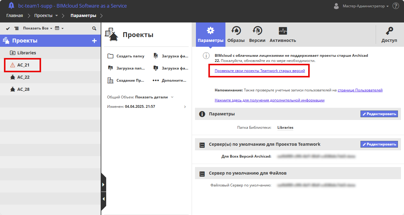Click the bc-team1-supp BIMcloud title text

72,6
